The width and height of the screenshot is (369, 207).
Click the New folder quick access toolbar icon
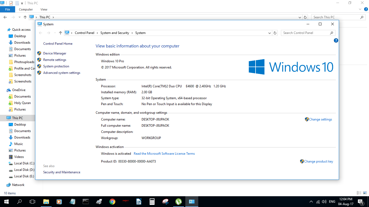(17, 3)
